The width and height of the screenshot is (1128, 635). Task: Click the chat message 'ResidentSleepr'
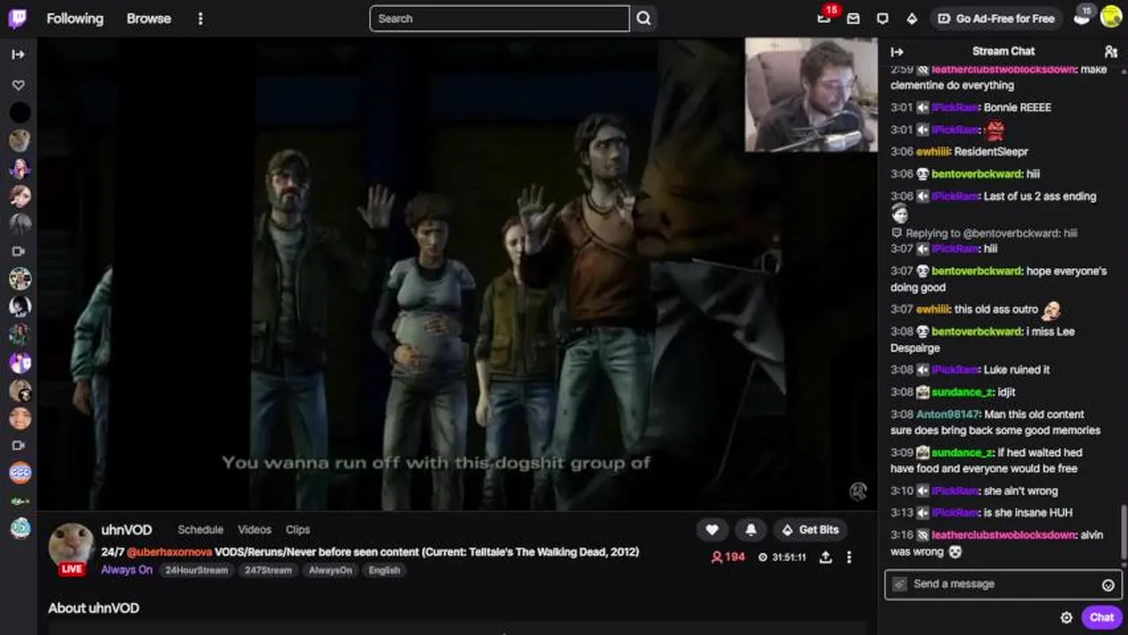coord(991,153)
